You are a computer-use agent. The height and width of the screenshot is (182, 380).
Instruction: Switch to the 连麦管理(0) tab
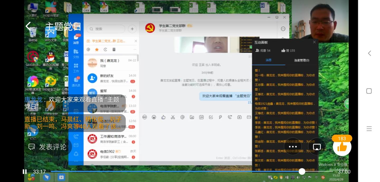[x=301, y=60]
